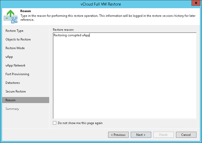
Task: Open the vApp Network step
Action: pyautogui.click(x=16, y=65)
